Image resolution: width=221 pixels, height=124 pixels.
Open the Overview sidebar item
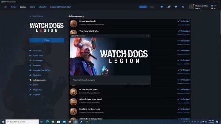click(37, 51)
